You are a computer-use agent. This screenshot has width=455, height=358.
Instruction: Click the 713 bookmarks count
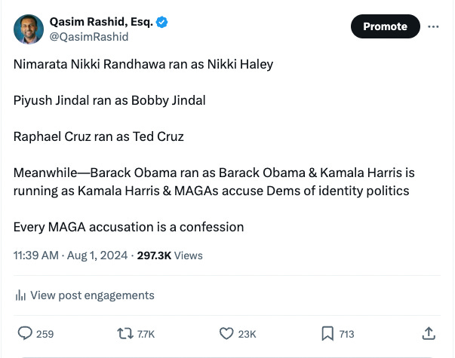[346, 334]
